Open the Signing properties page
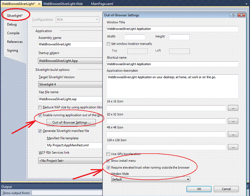This screenshot has height=196, width=250. 13,50
